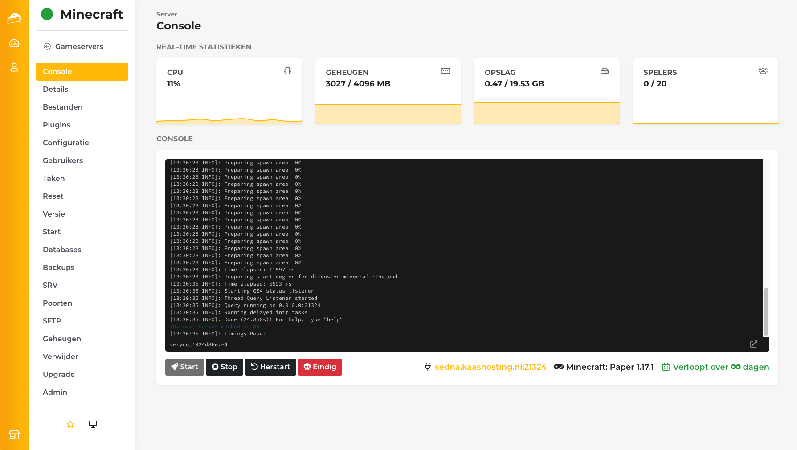The width and height of the screenshot is (797, 450).
Task: Click the monitor display icon
Action: tap(93, 424)
